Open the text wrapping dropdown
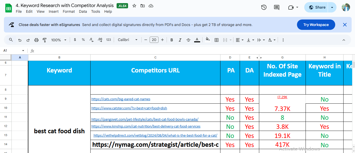 coord(261,40)
